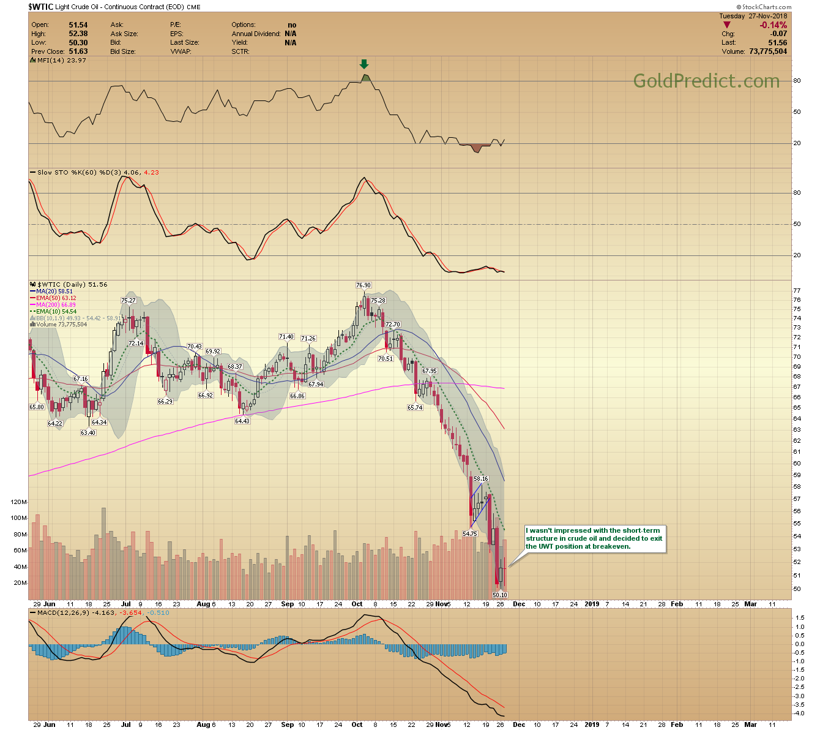
Task: Click the 70.43 price label
Action: pyautogui.click(x=194, y=347)
